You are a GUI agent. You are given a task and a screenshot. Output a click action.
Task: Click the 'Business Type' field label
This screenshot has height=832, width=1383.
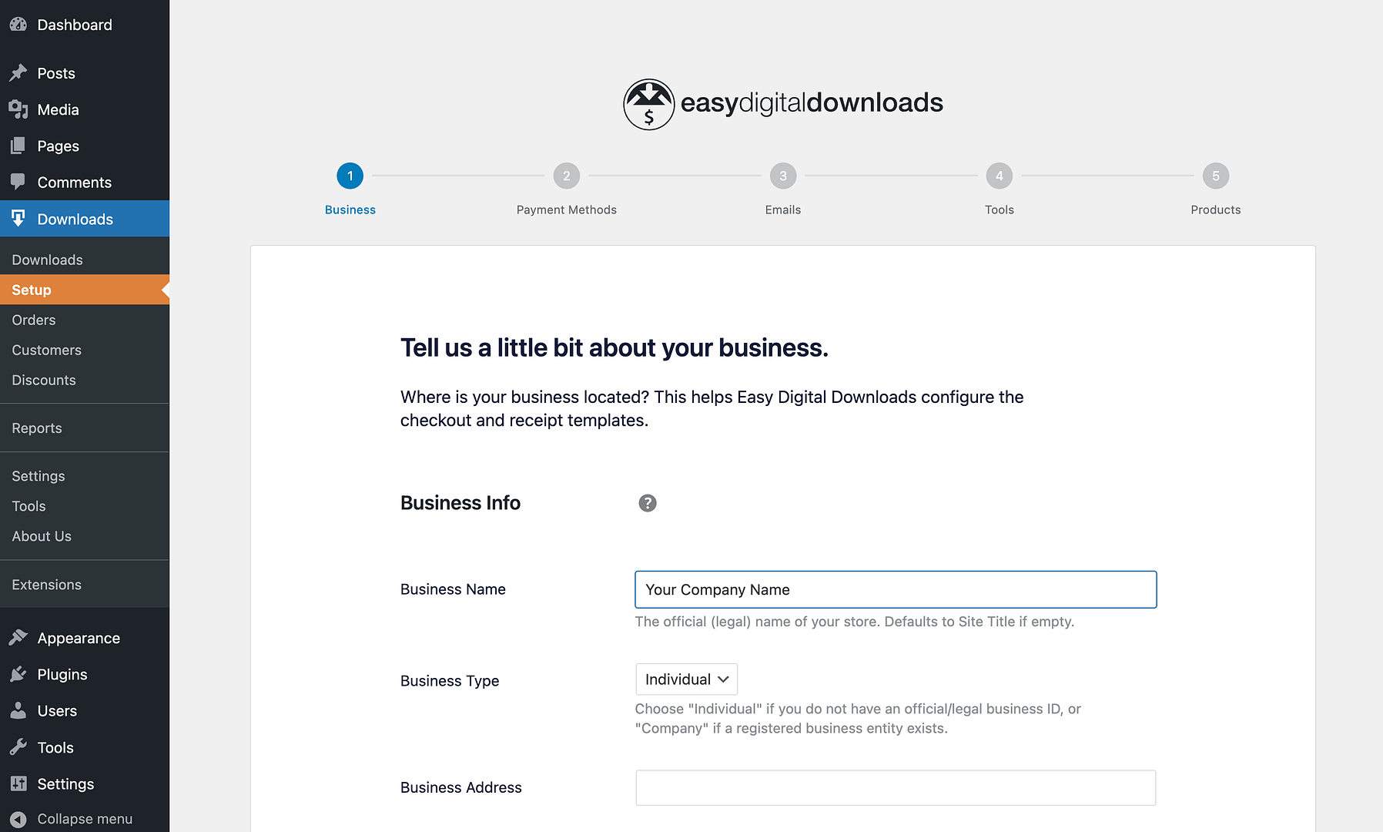[450, 681]
